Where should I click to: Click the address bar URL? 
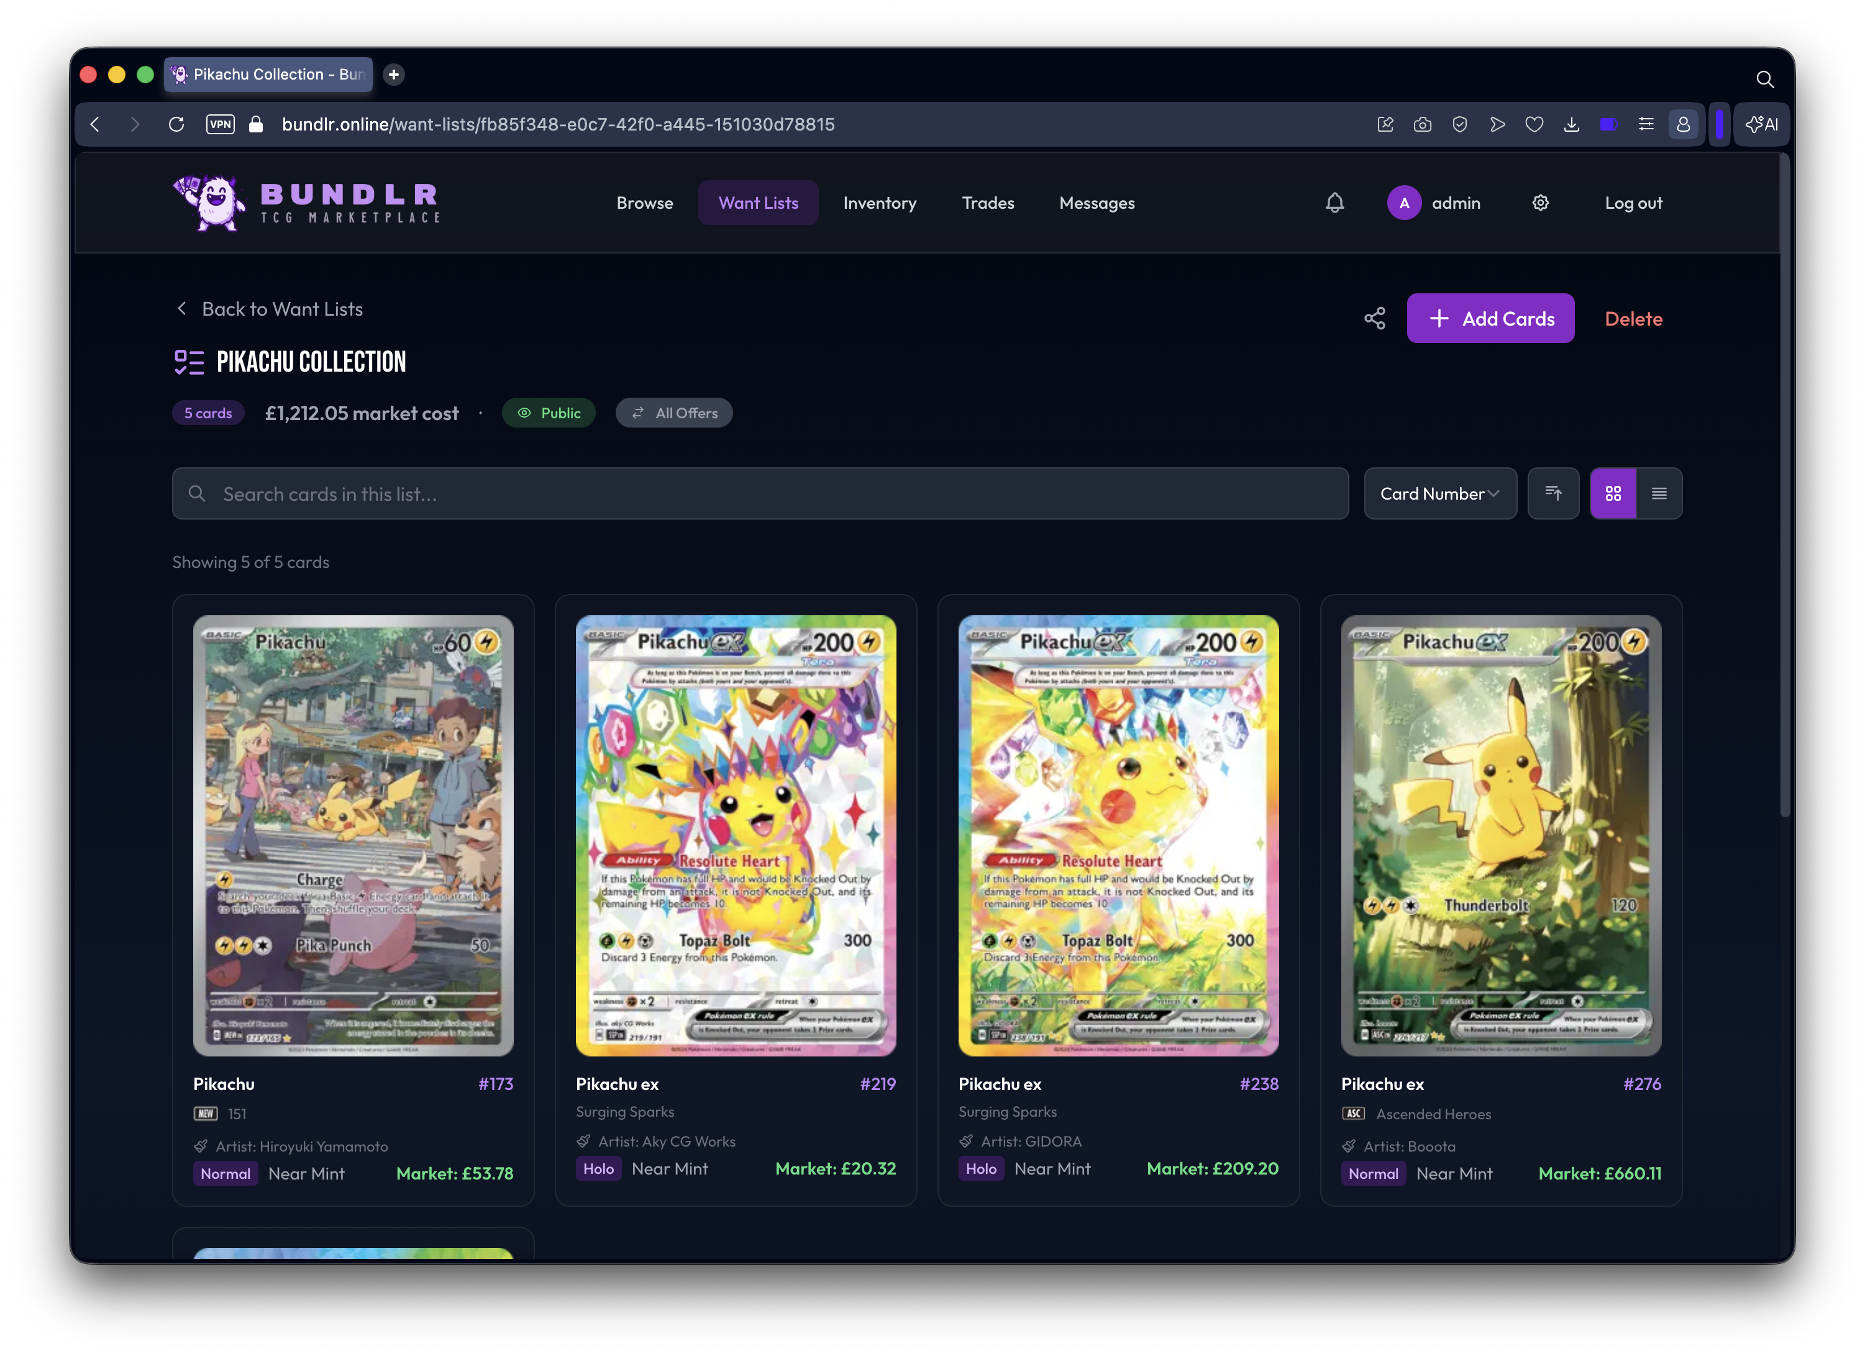click(x=559, y=124)
